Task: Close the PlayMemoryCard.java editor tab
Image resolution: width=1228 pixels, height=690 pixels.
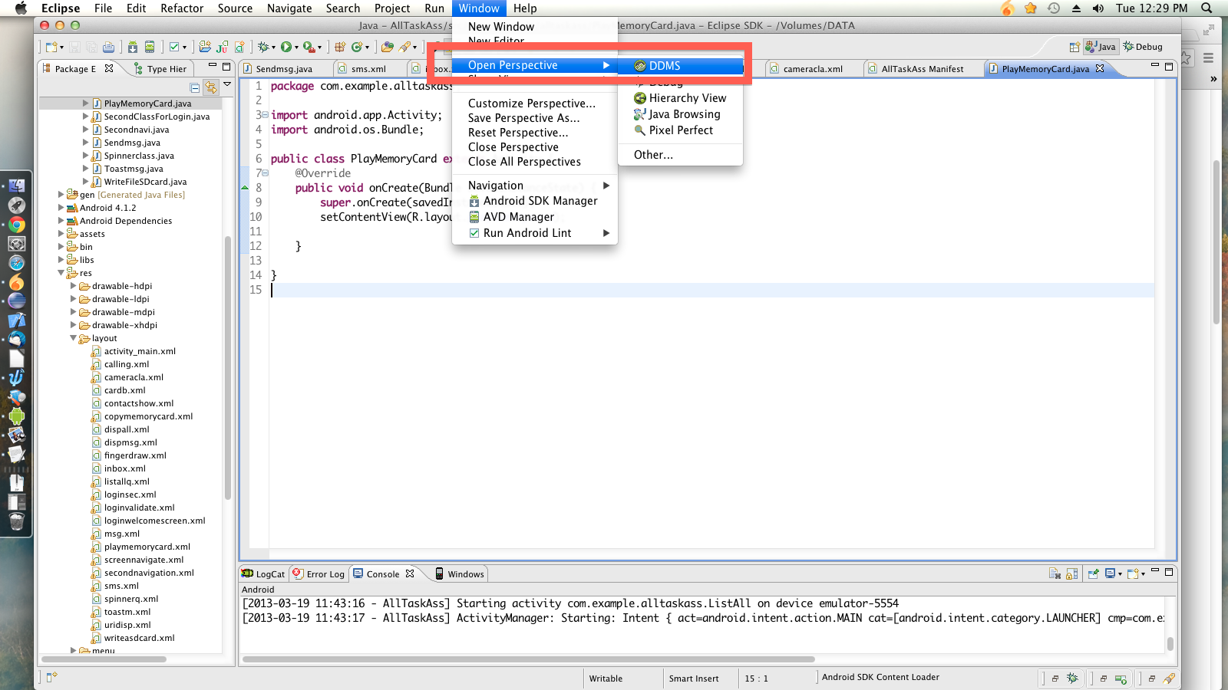Action: tap(1100, 68)
